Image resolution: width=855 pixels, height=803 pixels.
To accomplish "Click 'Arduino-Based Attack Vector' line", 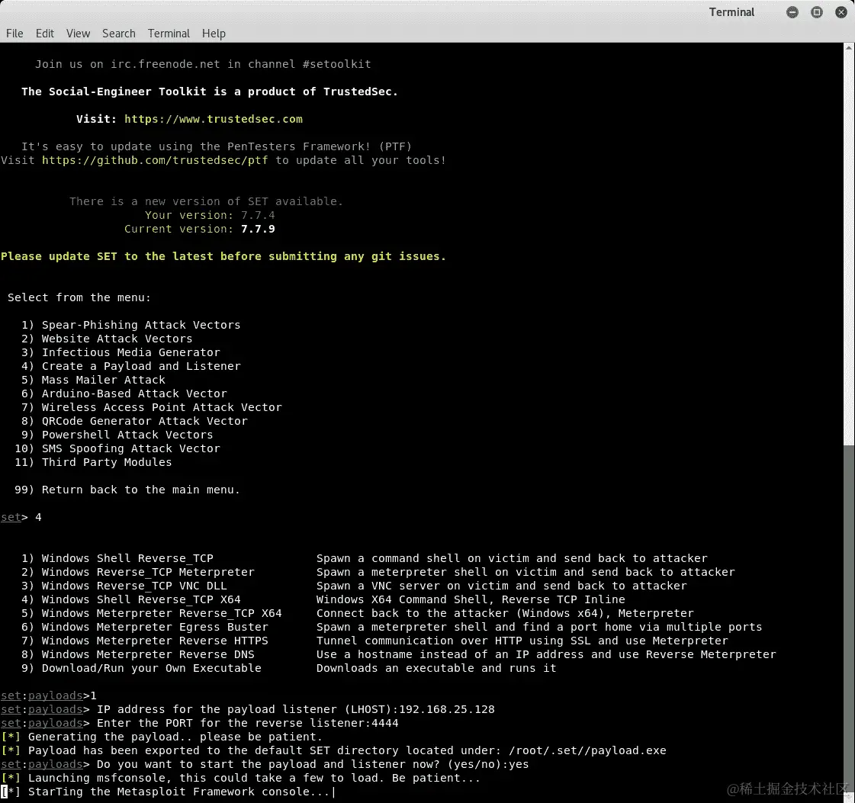I will click(124, 393).
